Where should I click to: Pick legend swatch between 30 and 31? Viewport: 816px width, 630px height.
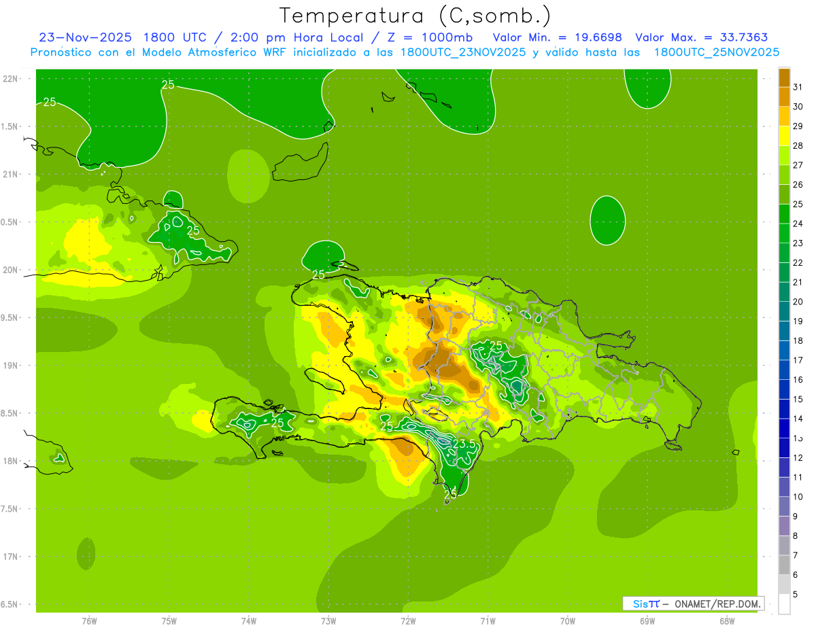click(785, 97)
